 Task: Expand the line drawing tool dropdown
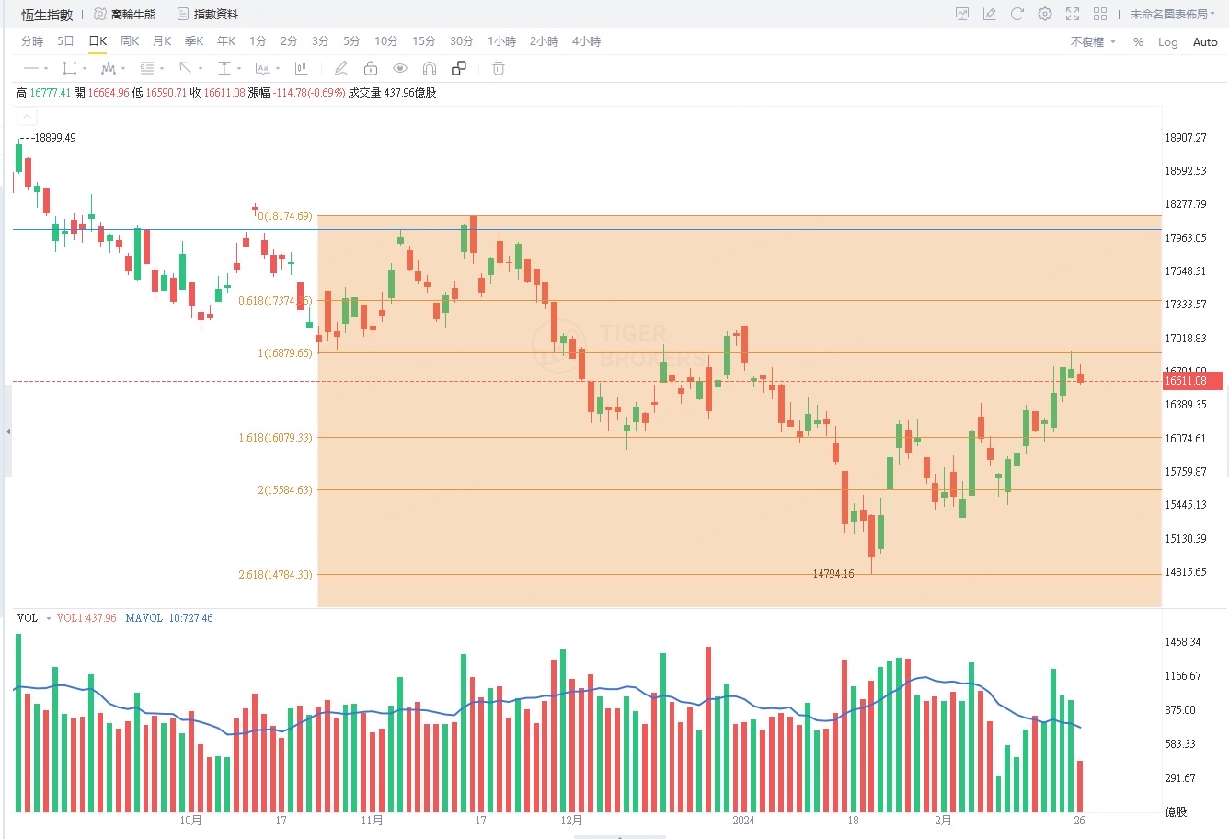(45, 68)
